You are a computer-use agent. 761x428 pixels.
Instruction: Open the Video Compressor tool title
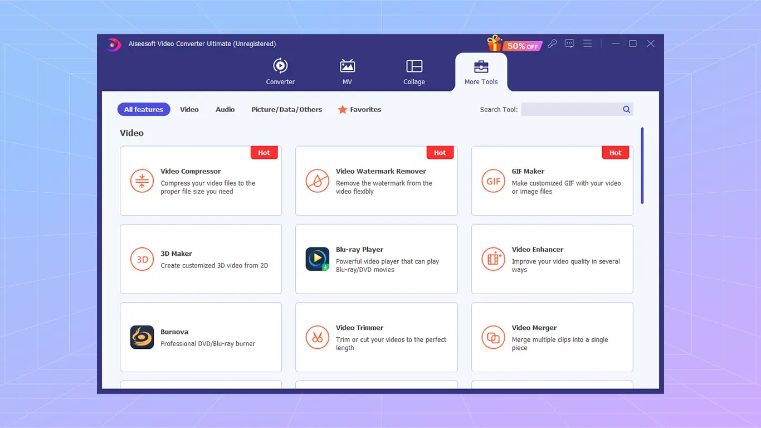tap(191, 171)
